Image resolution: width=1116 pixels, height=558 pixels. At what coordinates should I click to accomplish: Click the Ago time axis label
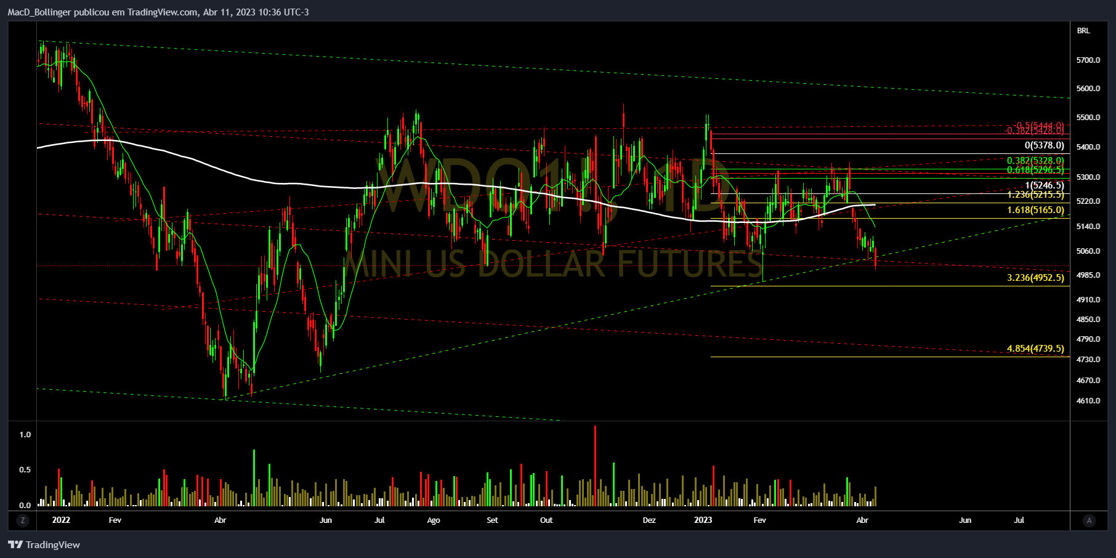pos(434,520)
